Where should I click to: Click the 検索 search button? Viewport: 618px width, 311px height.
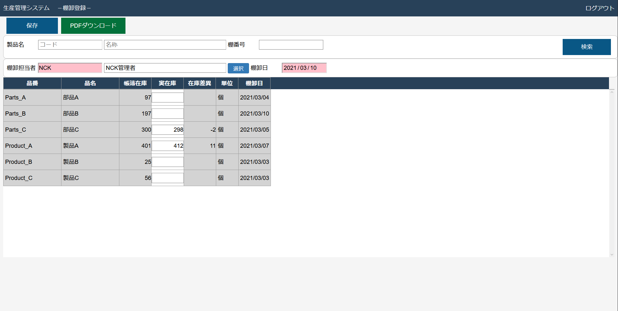tap(586, 47)
